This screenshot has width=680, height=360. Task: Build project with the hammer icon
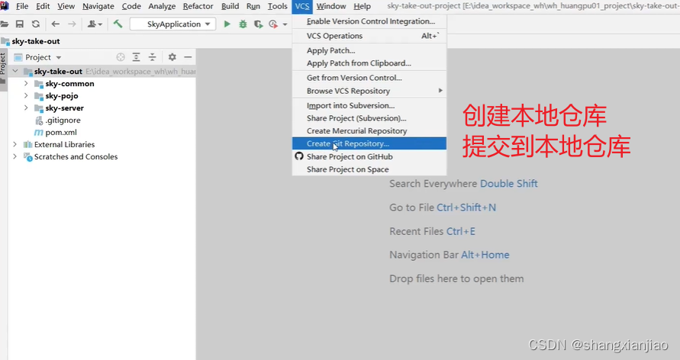coord(118,24)
